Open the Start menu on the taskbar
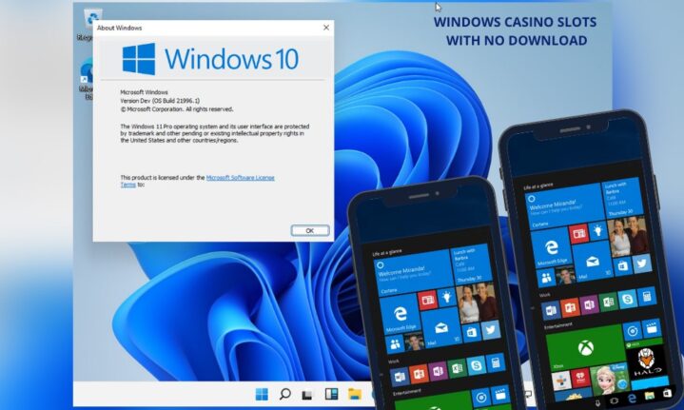Image resolution: width=684 pixels, height=410 pixels. tap(262, 394)
